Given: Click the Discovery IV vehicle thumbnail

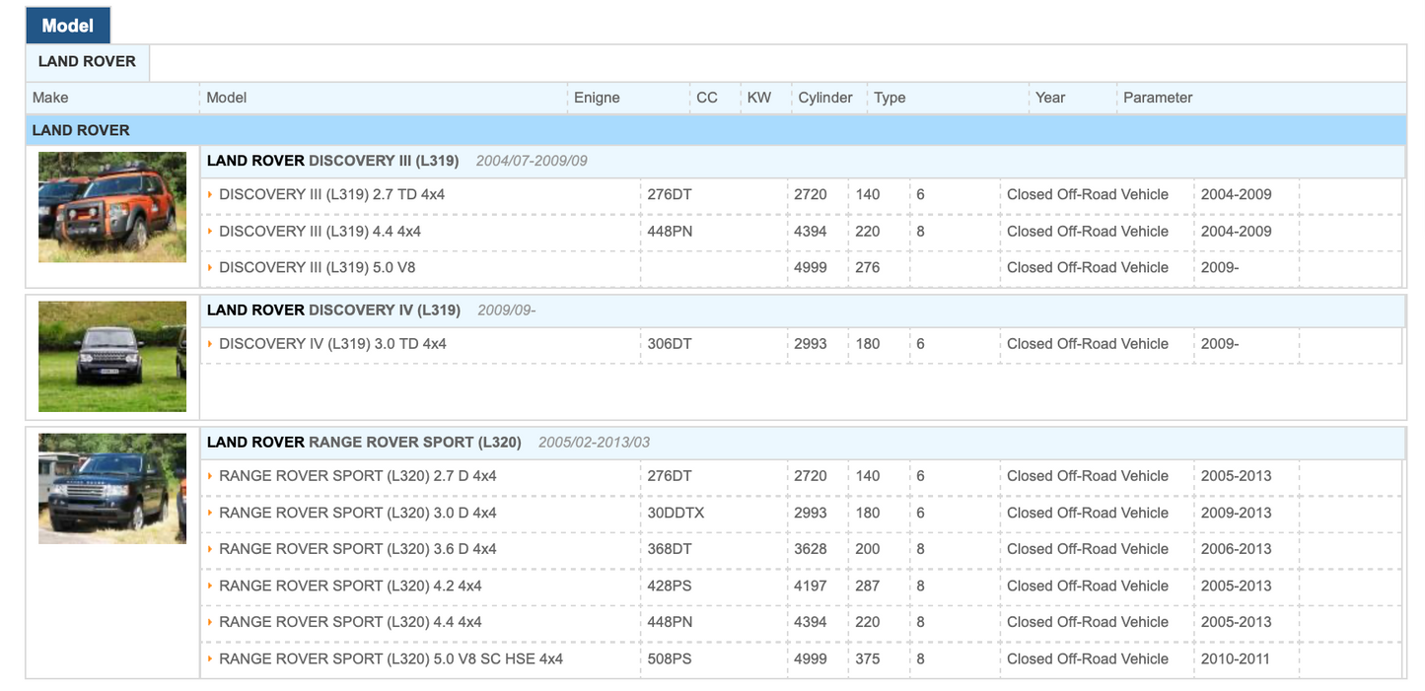Looking at the screenshot, I should [112, 356].
